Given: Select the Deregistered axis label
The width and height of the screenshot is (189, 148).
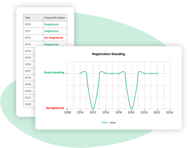Looking at the screenshot, I should 55,108.
